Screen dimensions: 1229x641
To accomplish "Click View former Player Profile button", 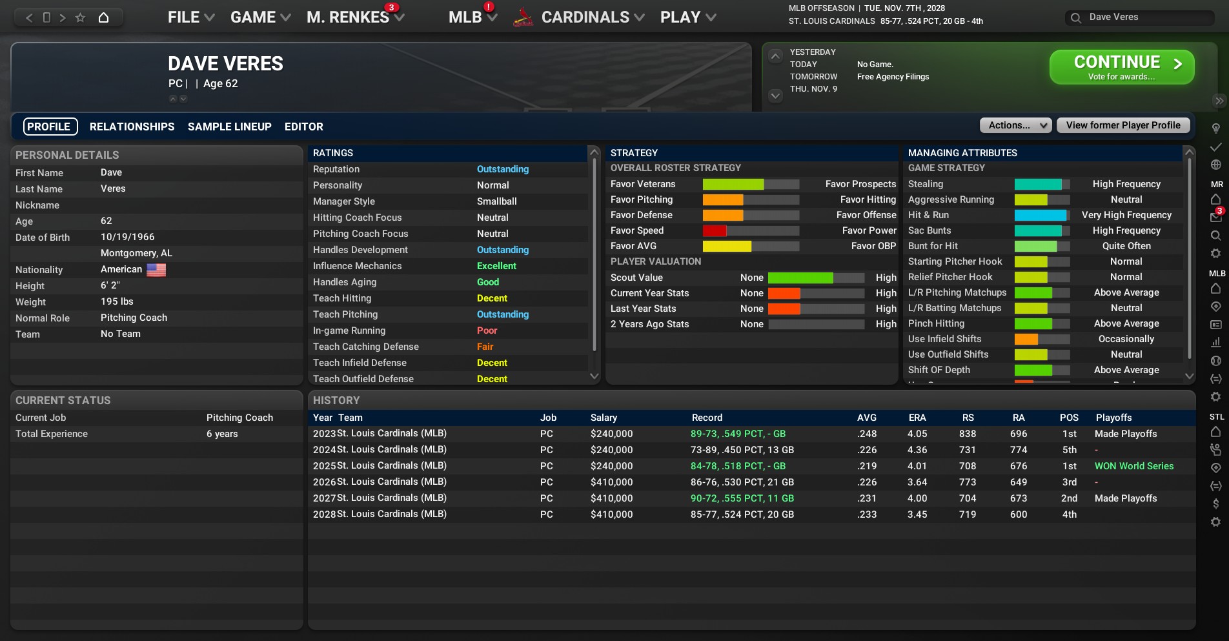I will (1122, 125).
